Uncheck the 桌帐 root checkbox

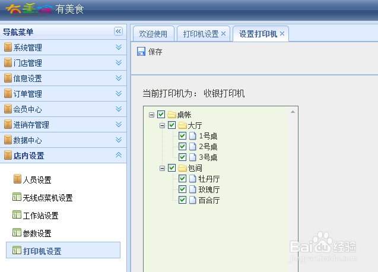tap(161, 114)
